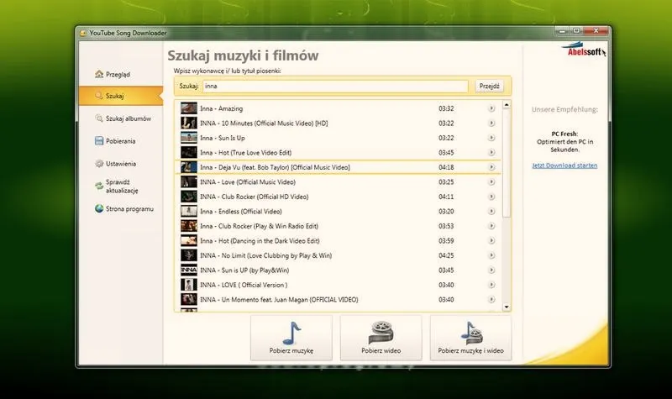Screen dimensions: 672x399
Task: Click the Przejdź button
Action: [x=490, y=87]
